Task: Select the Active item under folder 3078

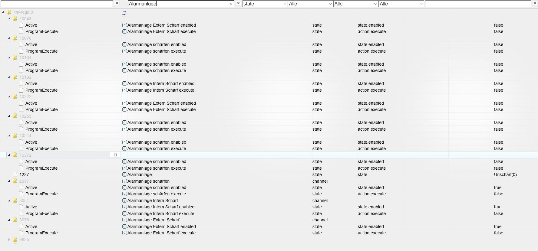Action: (31, 227)
